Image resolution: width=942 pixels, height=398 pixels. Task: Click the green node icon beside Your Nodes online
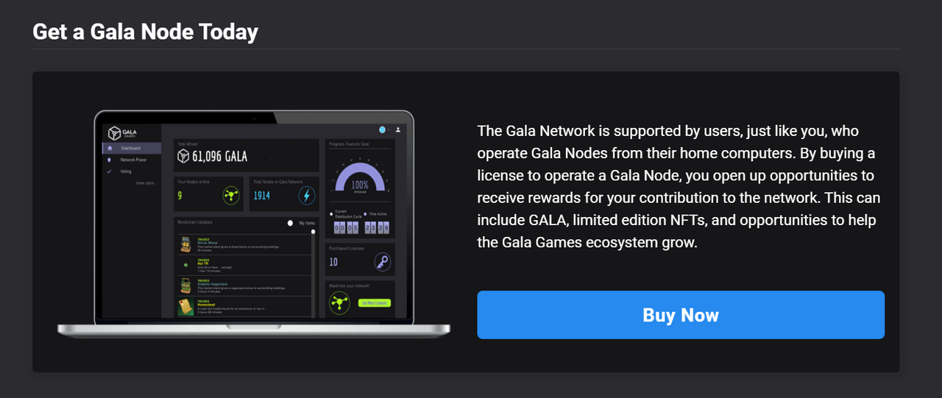232,196
